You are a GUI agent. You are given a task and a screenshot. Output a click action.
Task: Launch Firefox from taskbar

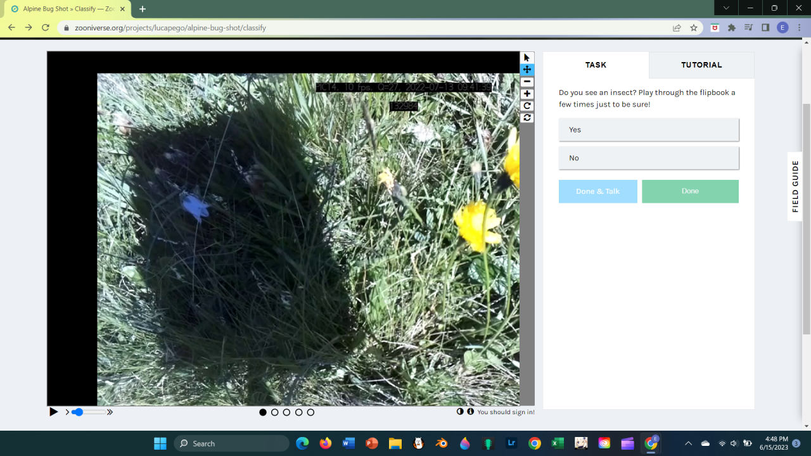[x=326, y=443]
